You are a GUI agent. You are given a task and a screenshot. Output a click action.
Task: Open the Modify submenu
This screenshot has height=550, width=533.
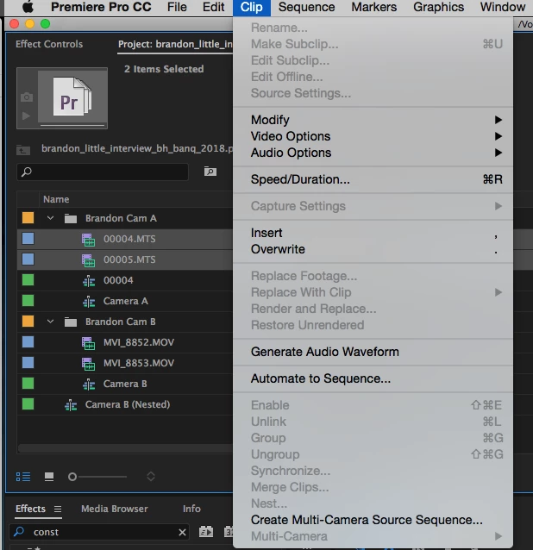tap(373, 120)
